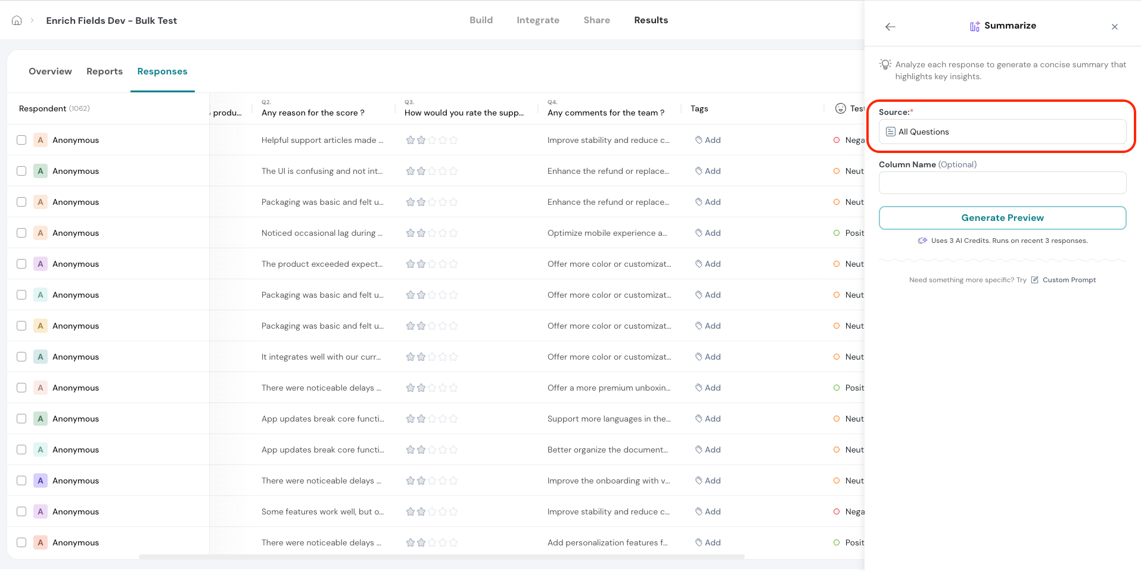Open Q2 Any reason for score column

tap(313, 113)
